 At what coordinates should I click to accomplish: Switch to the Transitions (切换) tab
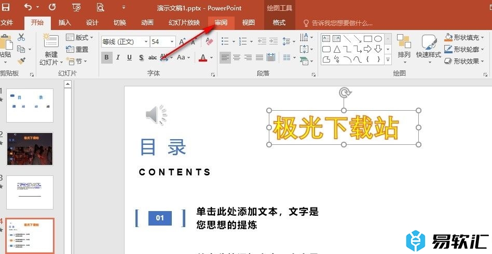click(x=119, y=23)
